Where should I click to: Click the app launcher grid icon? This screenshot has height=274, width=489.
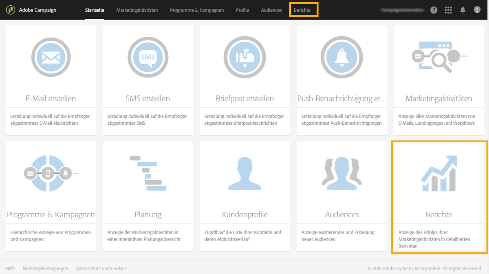pyautogui.click(x=448, y=10)
